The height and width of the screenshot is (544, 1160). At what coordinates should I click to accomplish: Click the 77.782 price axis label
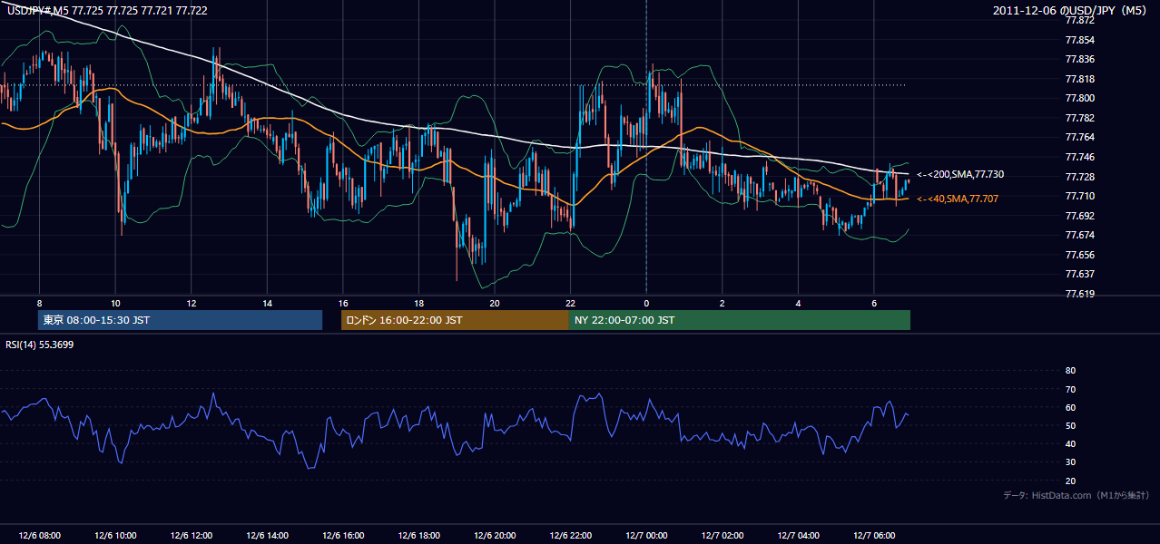tap(1082, 118)
